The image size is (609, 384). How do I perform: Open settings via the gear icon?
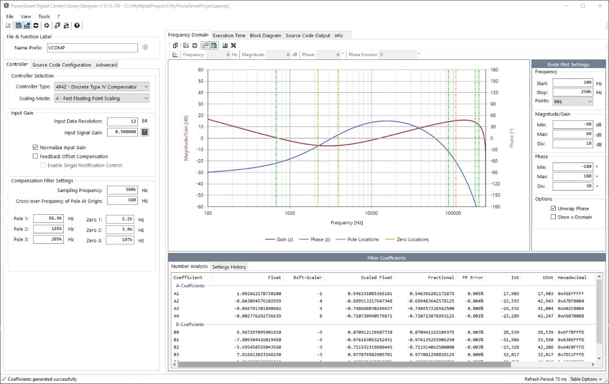(47, 26)
